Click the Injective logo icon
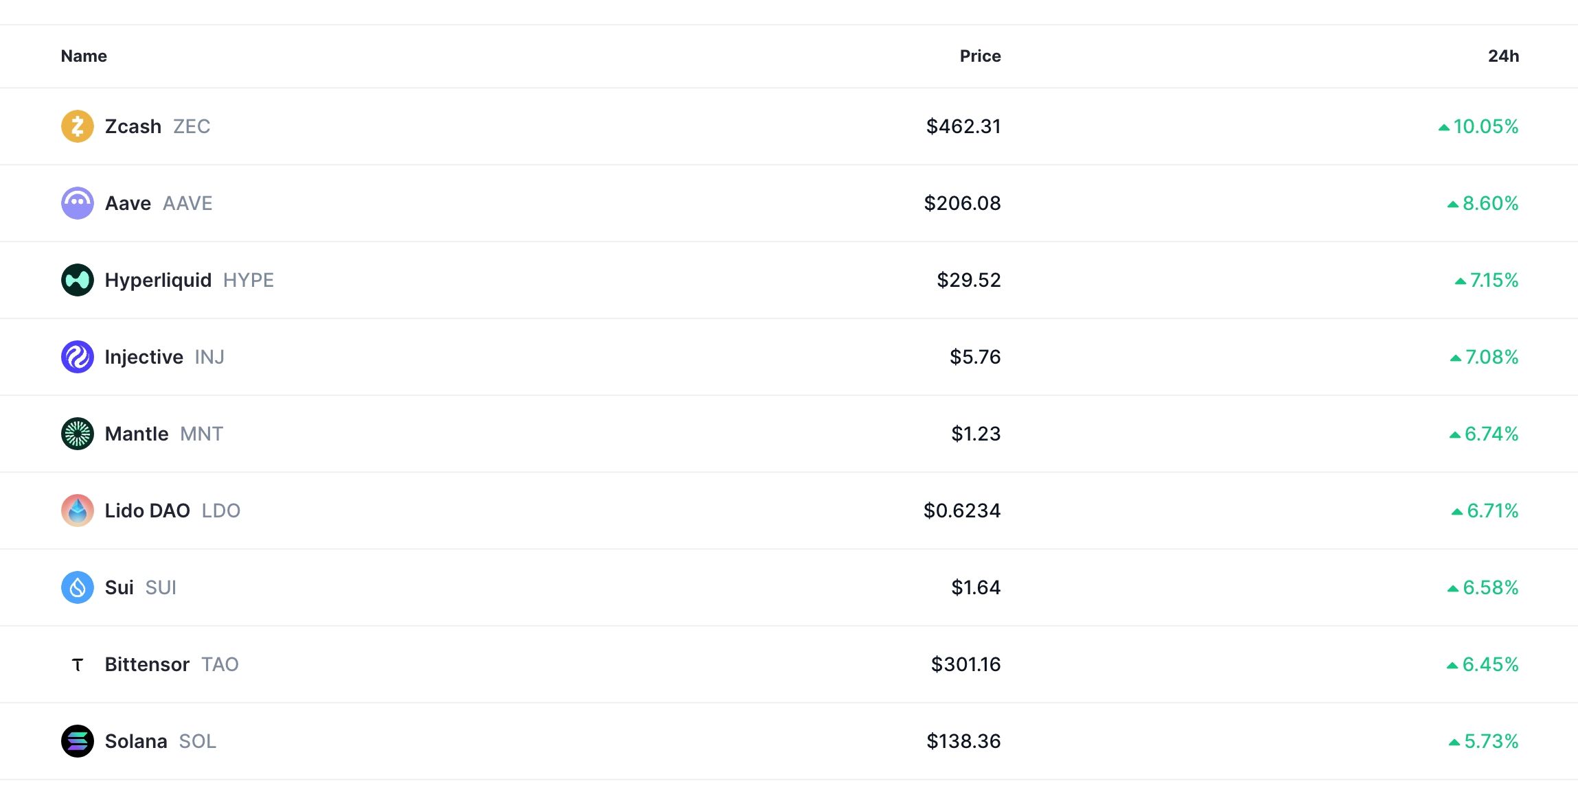This screenshot has height=796, width=1578. tap(78, 357)
